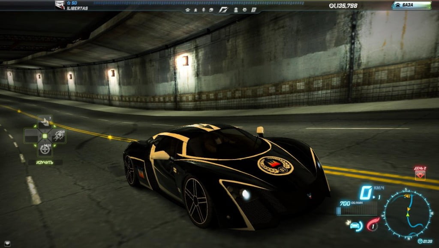Open the microphone voice icon in top menu

204,10
